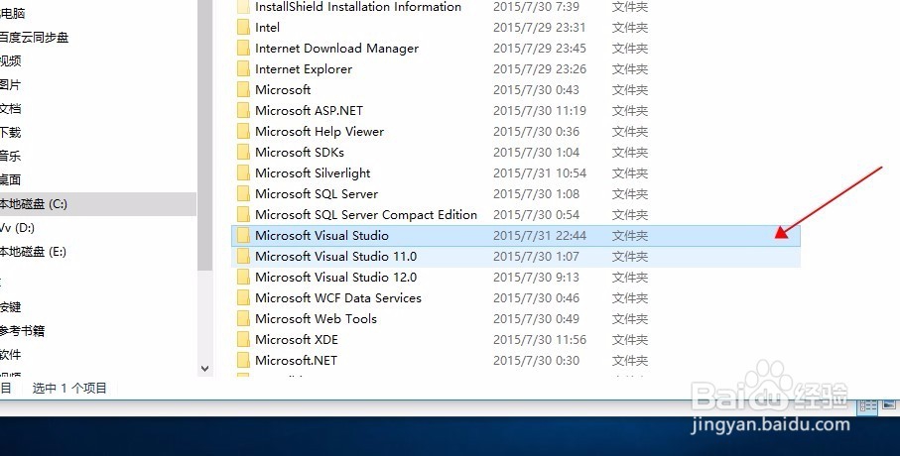Open 图片 in navigation pane
Image resolution: width=900 pixels, height=456 pixels.
click(10, 85)
